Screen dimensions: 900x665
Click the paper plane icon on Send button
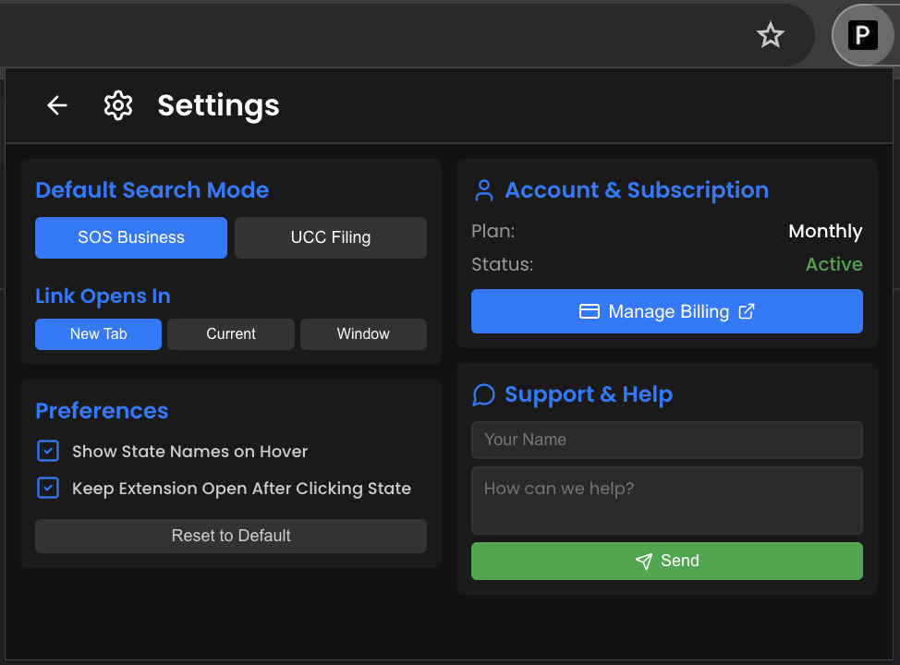click(644, 561)
